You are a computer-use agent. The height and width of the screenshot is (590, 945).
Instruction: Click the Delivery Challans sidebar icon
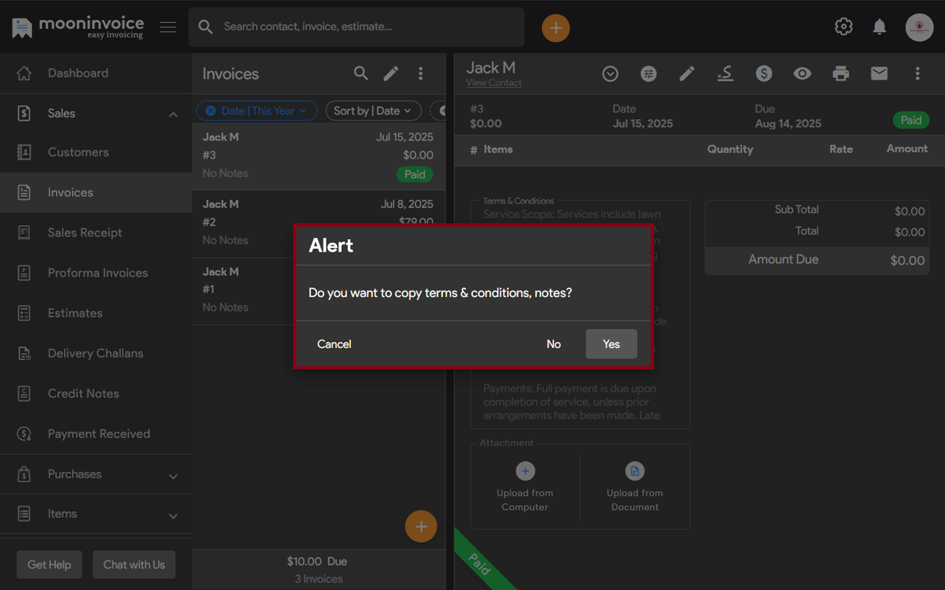[24, 353]
